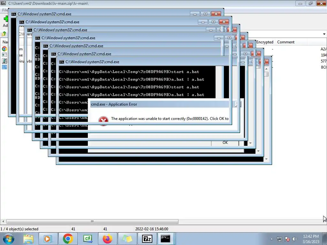Open the Action Center flag icon

[287, 239]
